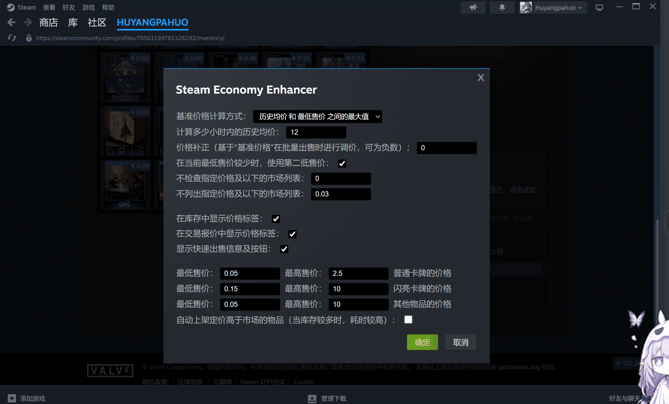Open the 法律信息 footer link
Image resolution: width=669 pixels, height=404 pixels.
point(190,382)
